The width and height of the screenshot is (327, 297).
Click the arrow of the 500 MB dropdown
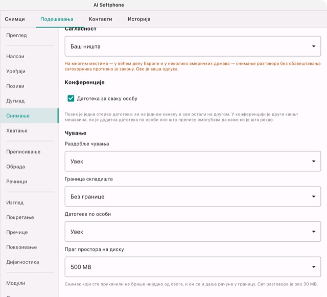tap(313, 267)
